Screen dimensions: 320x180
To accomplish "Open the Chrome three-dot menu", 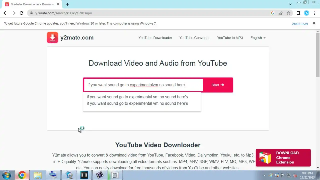I will coord(314,13).
